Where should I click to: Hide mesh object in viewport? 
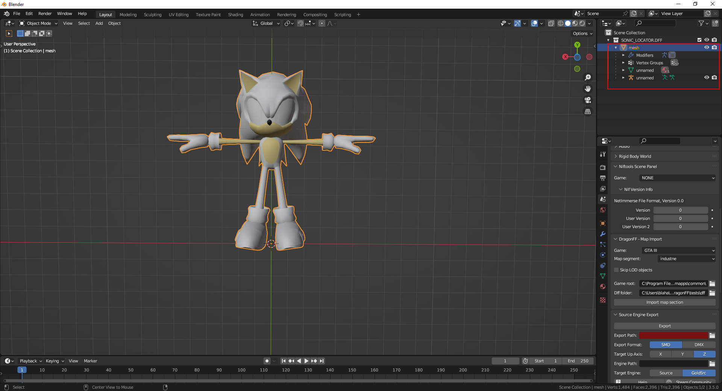[x=707, y=47]
